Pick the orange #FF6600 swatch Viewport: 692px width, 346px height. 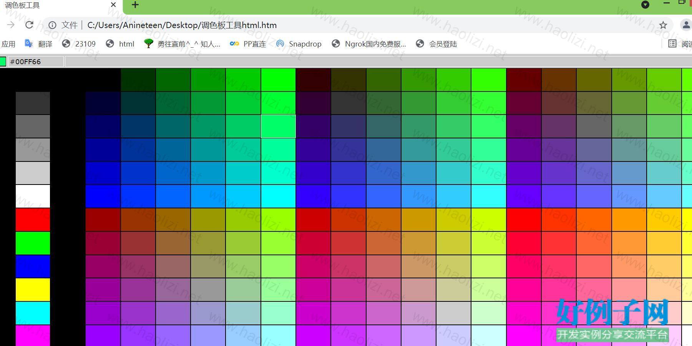pyautogui.click(x=594, y=220)
